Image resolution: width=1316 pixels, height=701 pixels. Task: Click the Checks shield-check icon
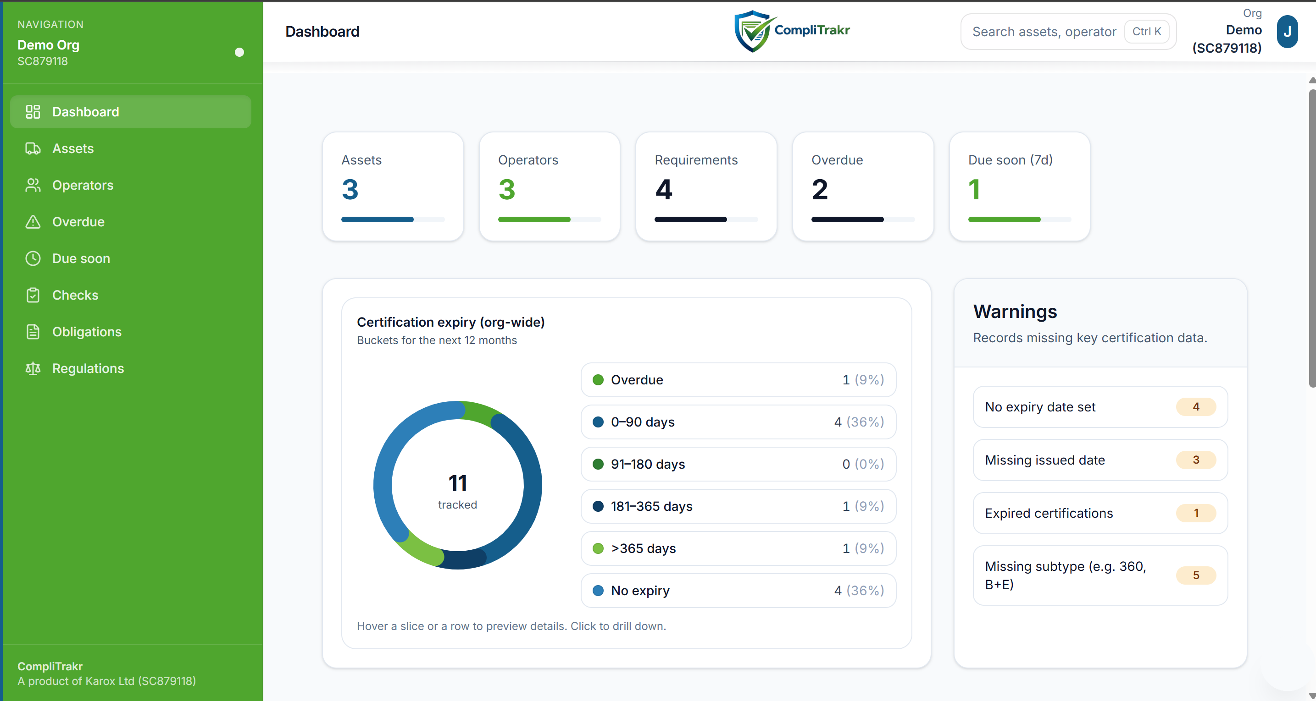click(x=33, y=295)
